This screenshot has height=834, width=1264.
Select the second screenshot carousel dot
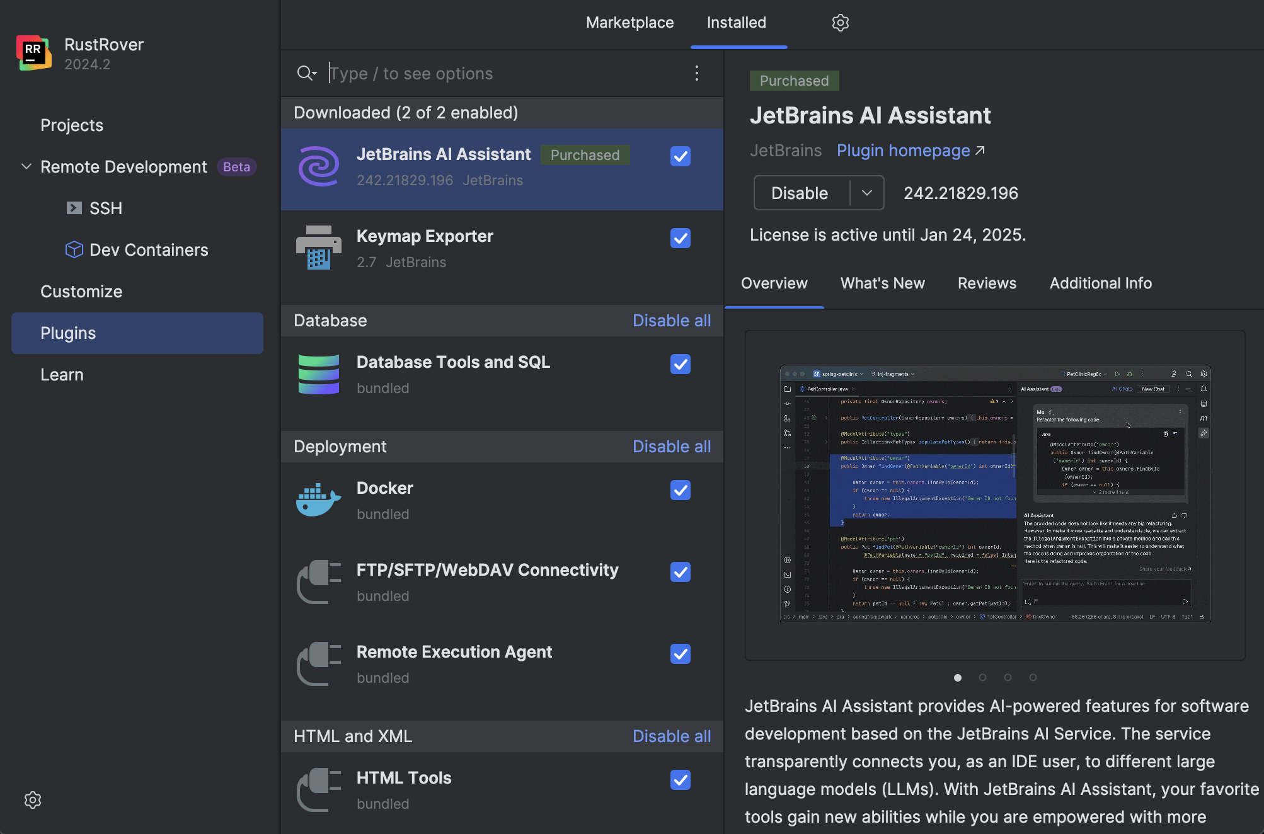[982, 678]
